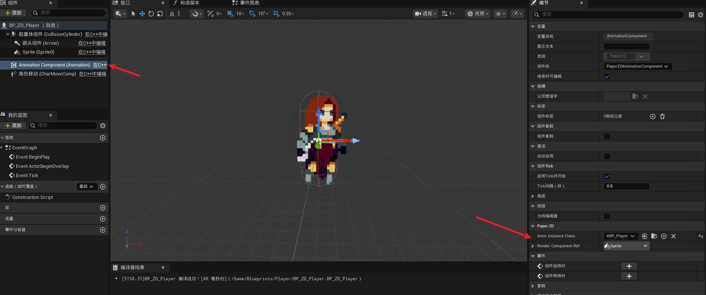Click the Tick间隔 value input field

627,186
